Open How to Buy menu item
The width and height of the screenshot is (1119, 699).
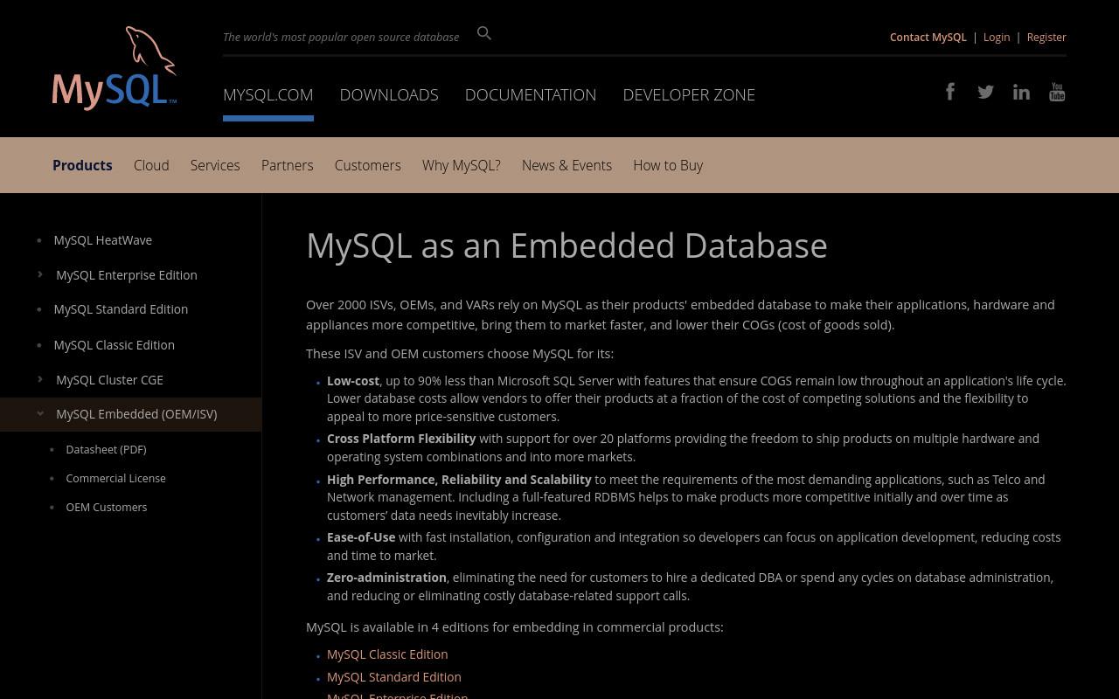click(x=668, y=165)
